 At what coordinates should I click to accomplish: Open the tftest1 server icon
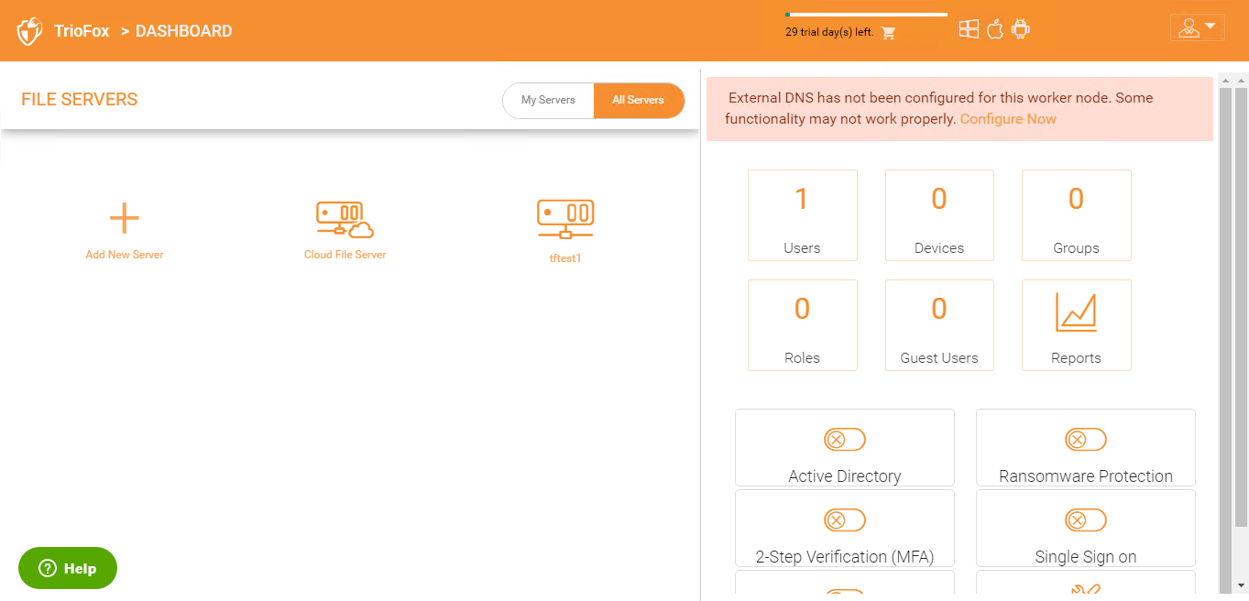(x=565, y=220)
